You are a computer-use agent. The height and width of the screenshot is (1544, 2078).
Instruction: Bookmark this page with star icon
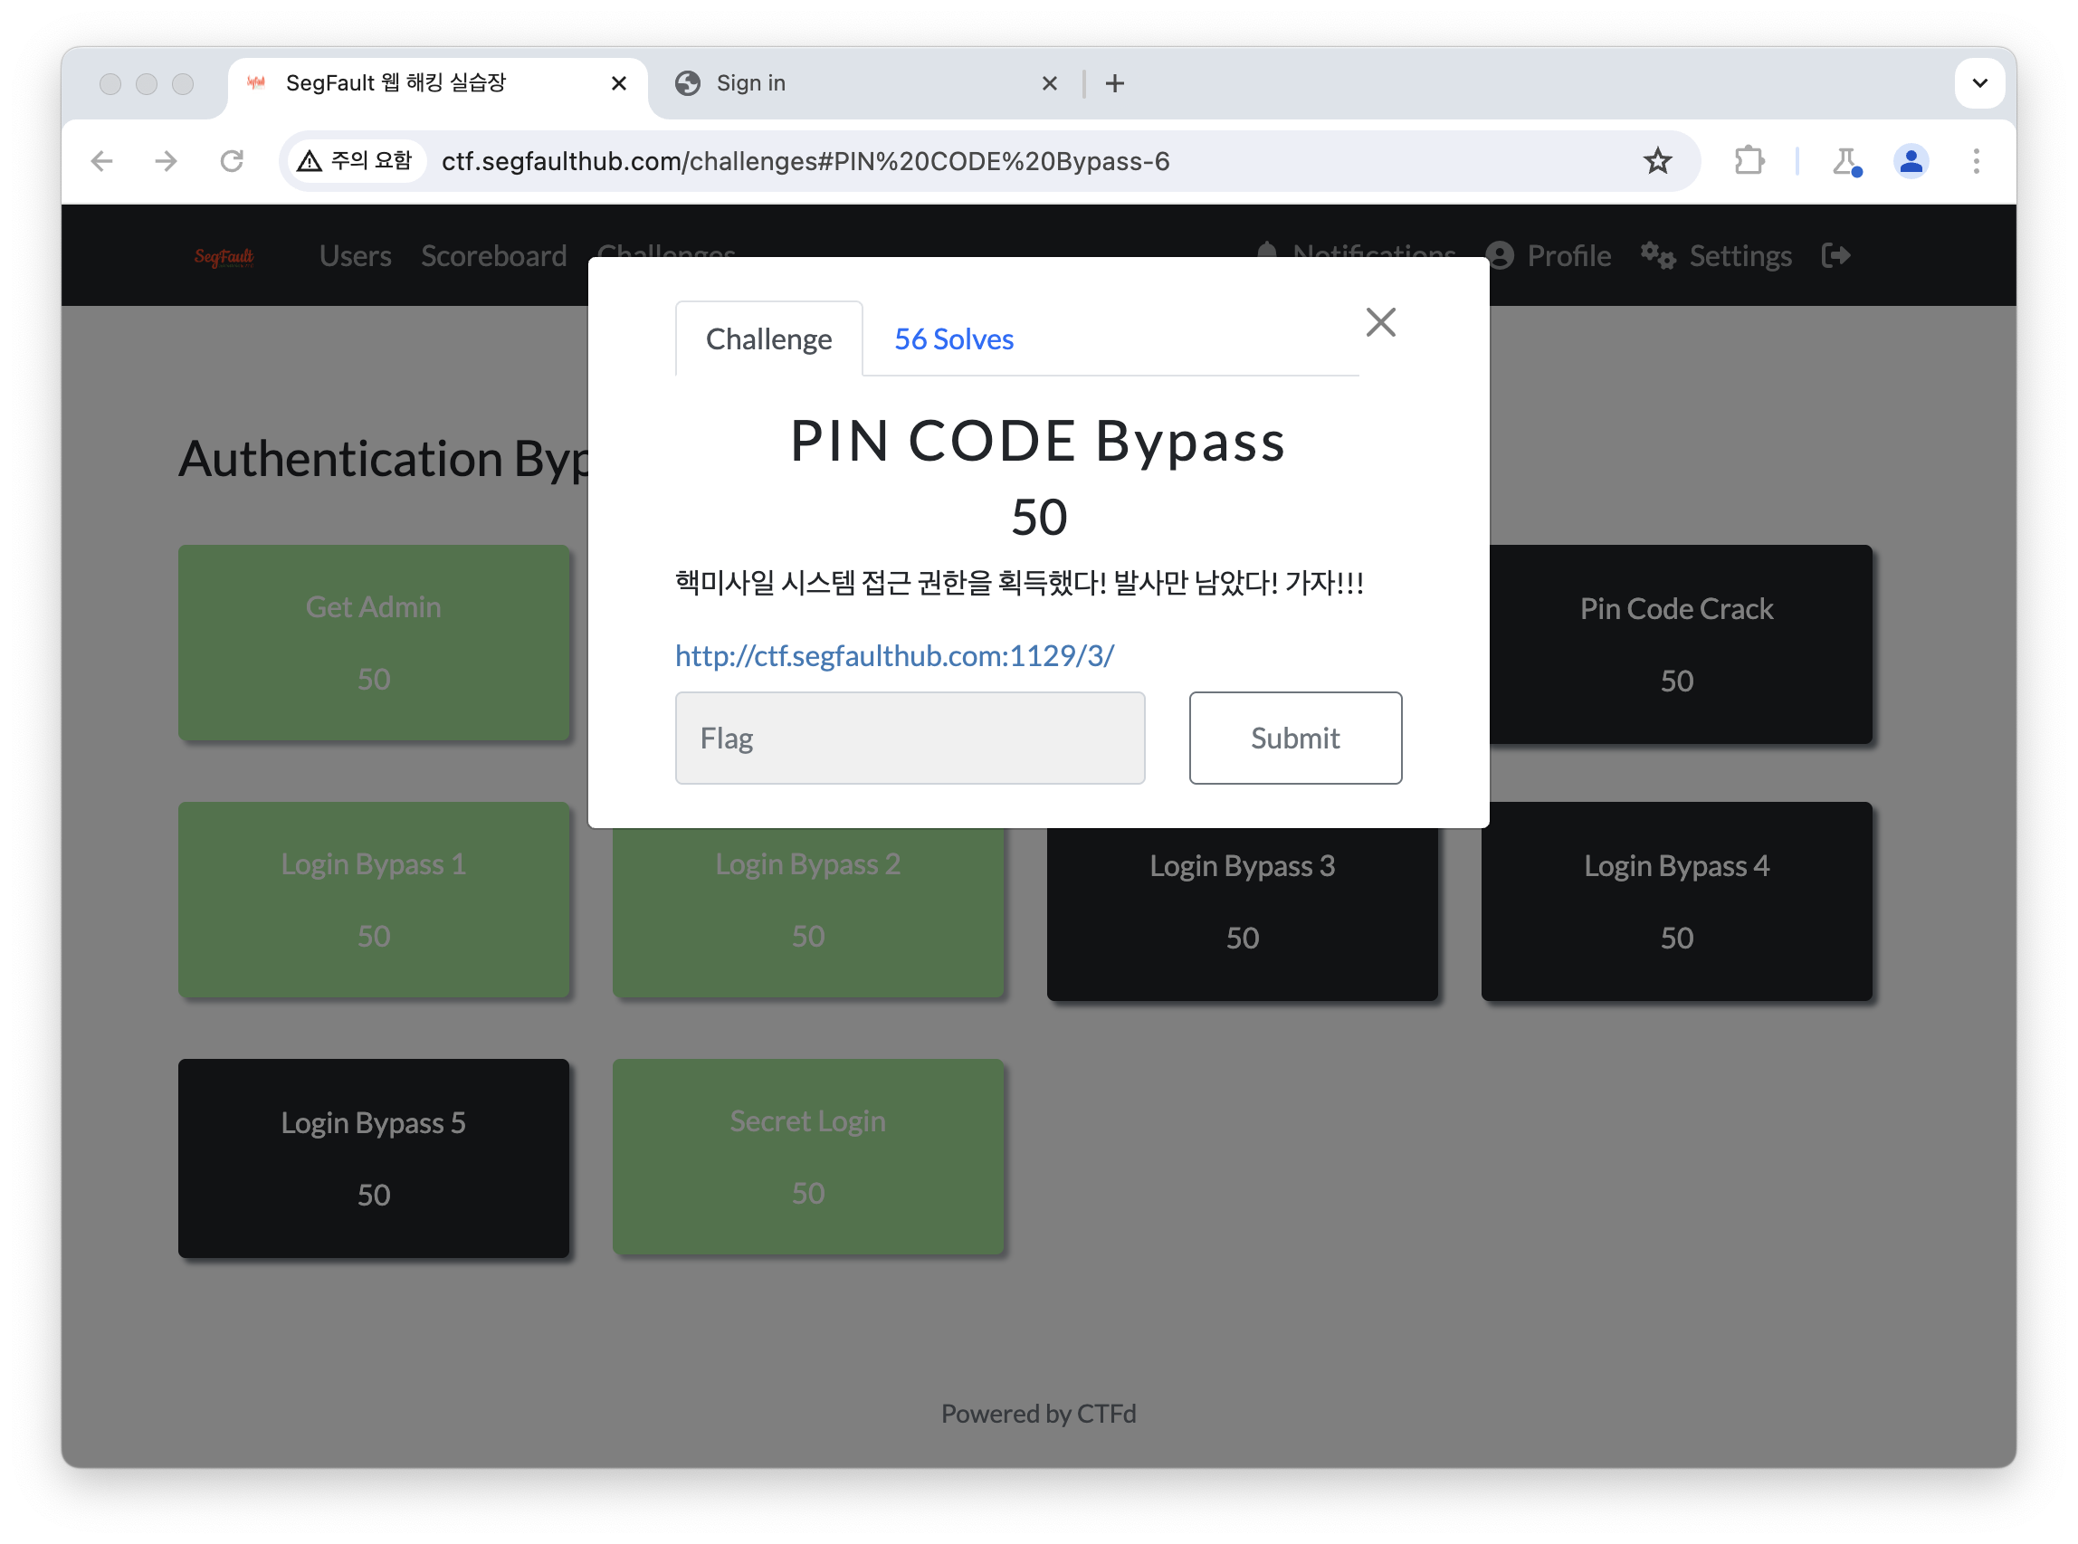(x=1656, y=161)
